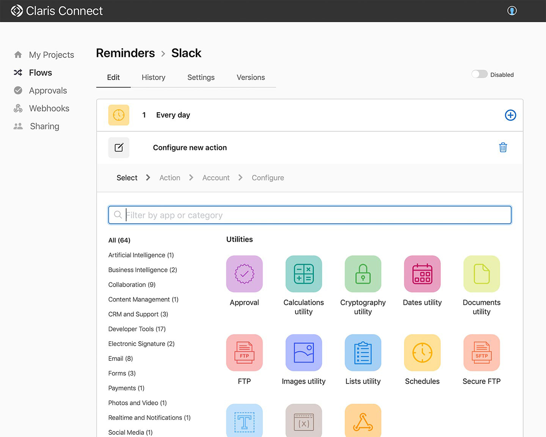Click the Account wizard step
The image size is (546, 437).
click(216, 178)
